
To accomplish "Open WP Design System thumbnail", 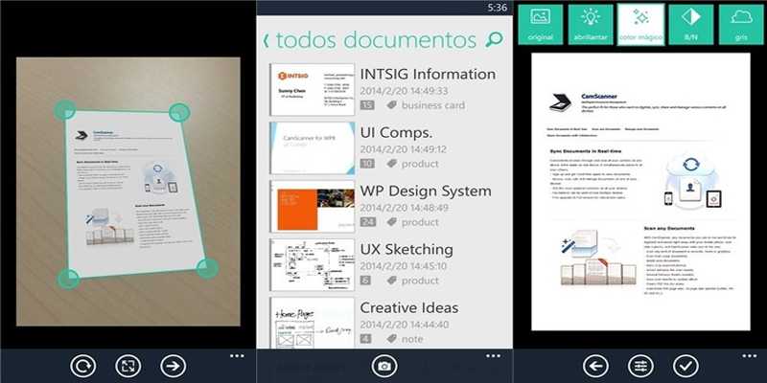I will pos(313,206).
